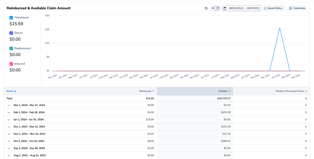The image size is (314, 159).
Task: Switch to yearly view with Y toggle
Action: pyautogui.click(x=217, y=8)
